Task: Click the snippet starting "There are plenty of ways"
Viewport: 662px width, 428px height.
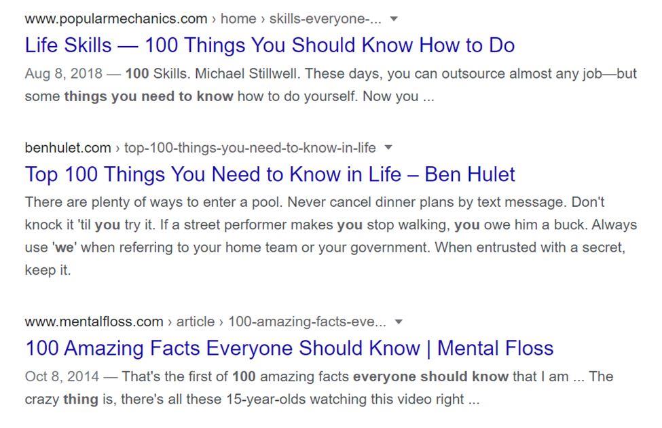Action: tap(331, 236)
